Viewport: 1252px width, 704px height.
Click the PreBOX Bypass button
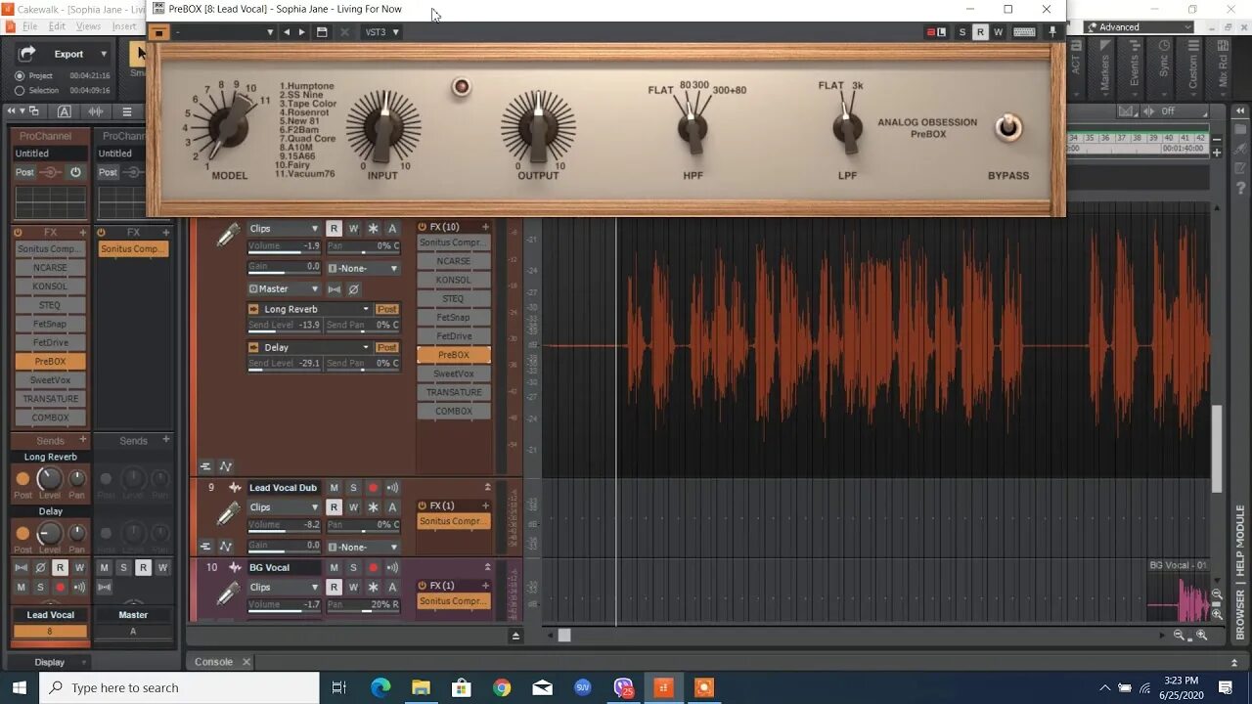[x=1008, y=128]
